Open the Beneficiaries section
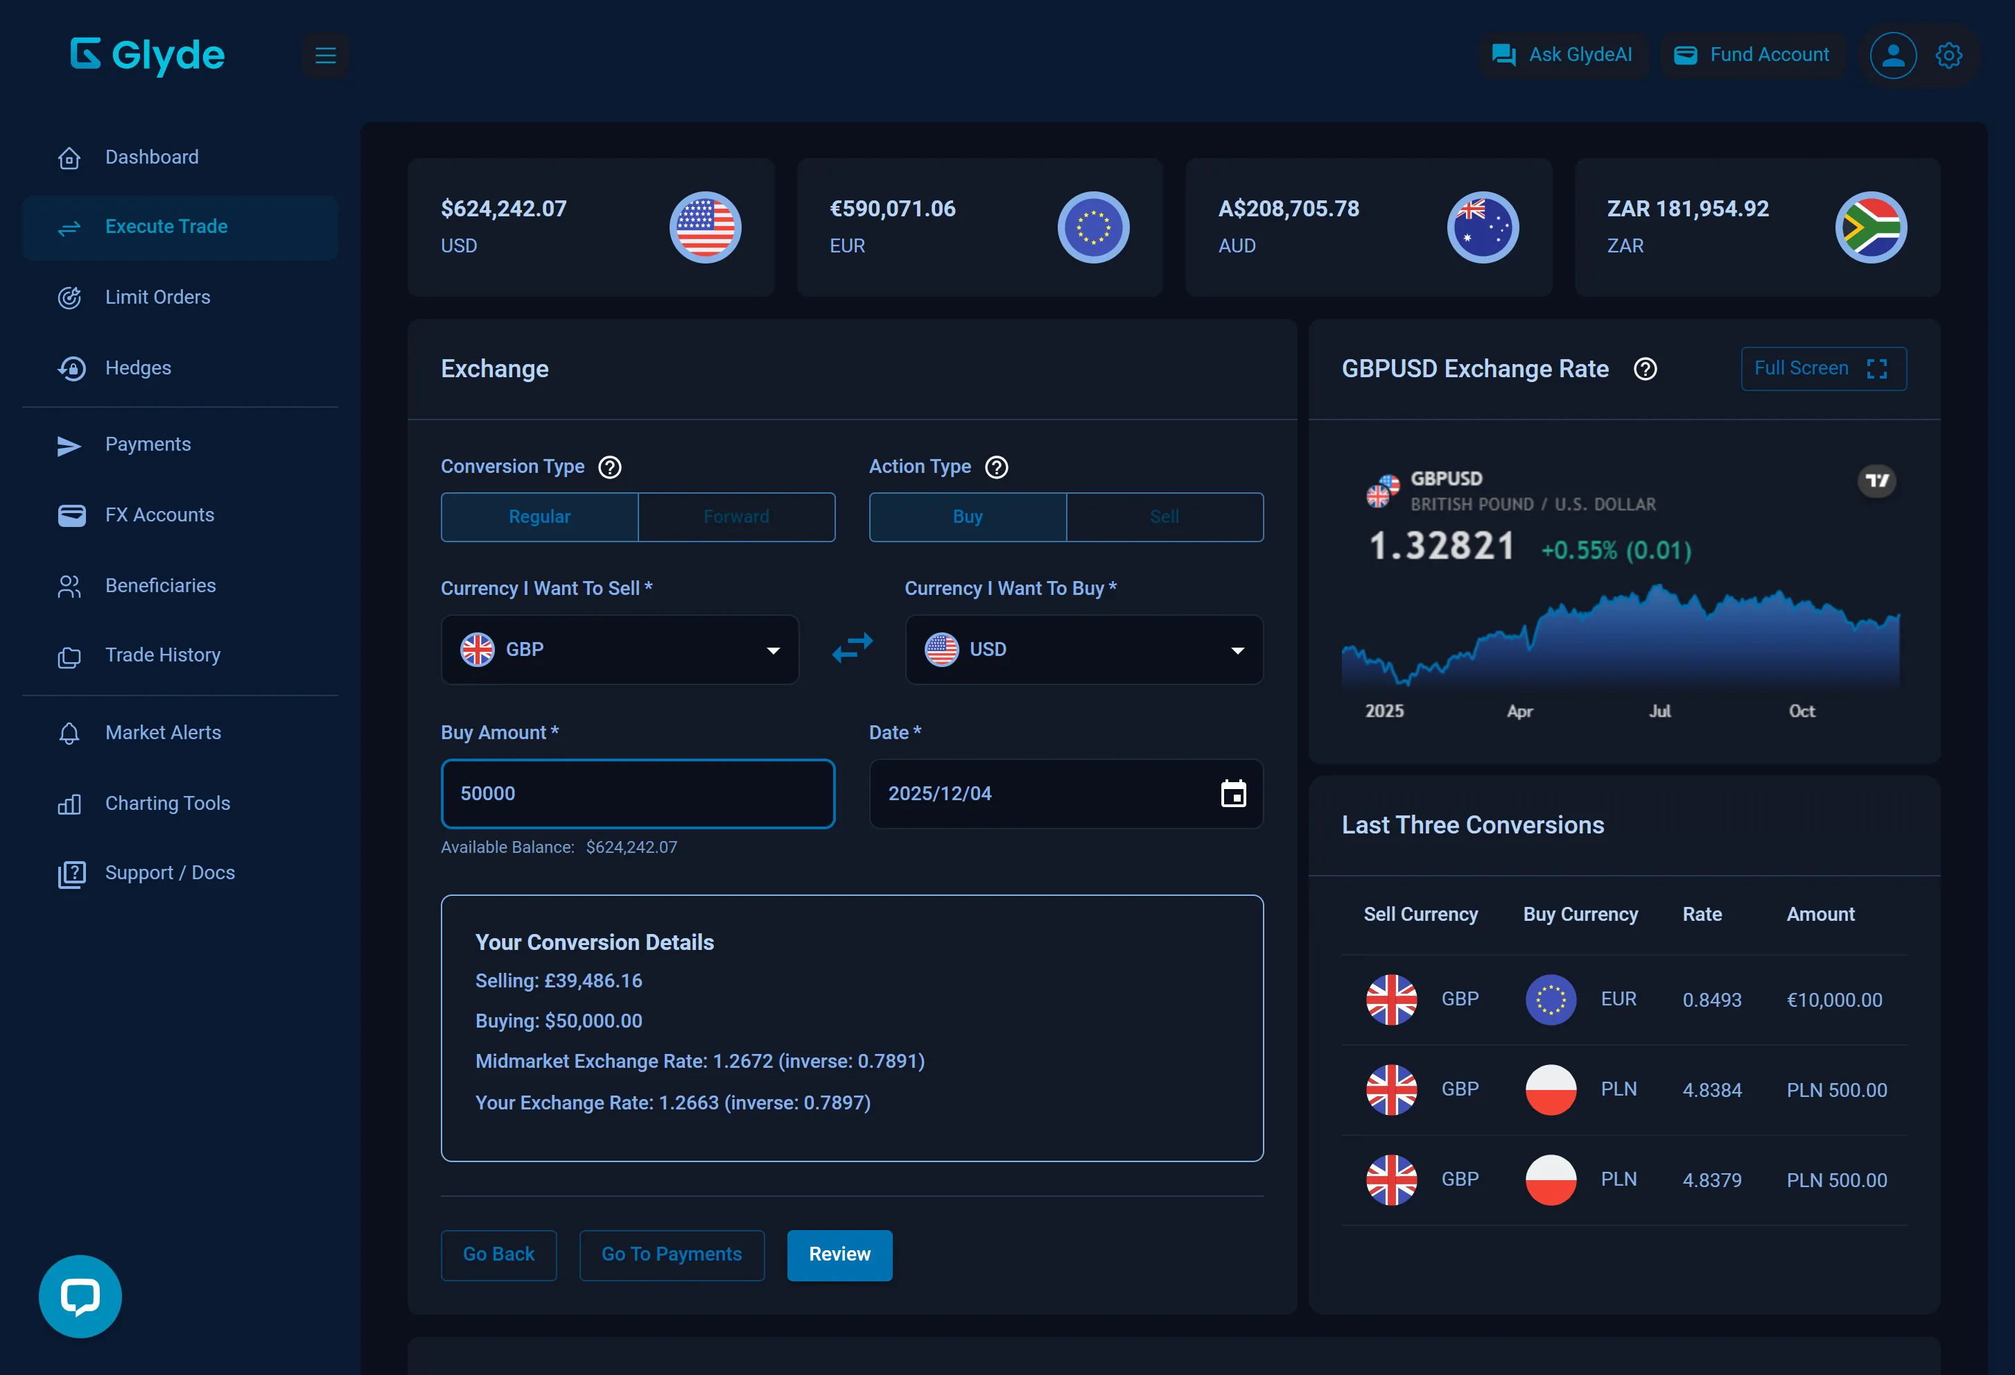The width and height of the screenshot is (2015, 1375). (x=162, y=585)
